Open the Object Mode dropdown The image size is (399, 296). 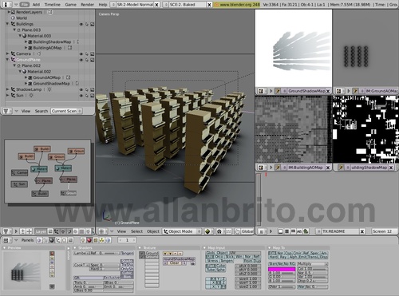[182, 231]
